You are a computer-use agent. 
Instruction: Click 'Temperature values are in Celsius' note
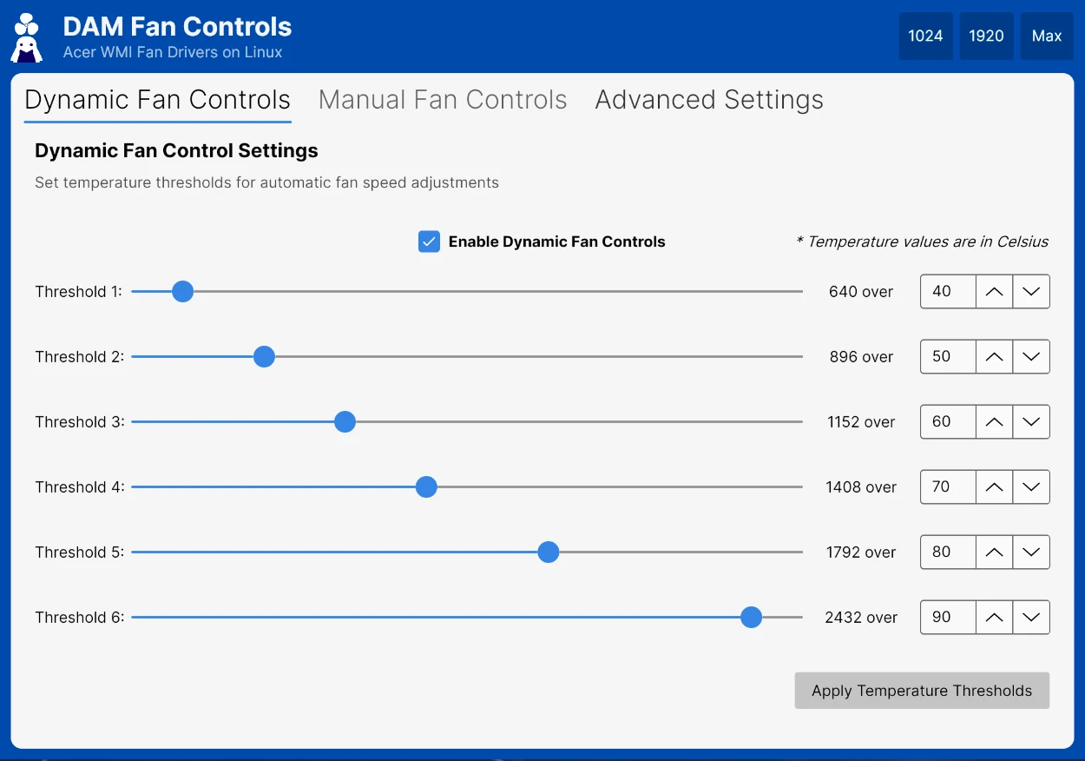click(x=922, y=242)
